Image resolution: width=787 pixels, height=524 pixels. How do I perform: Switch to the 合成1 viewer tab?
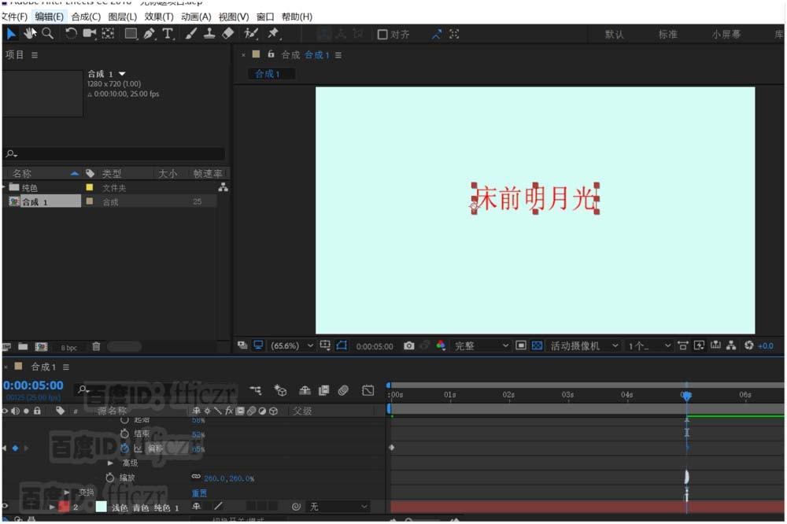(x=271, y=73)
